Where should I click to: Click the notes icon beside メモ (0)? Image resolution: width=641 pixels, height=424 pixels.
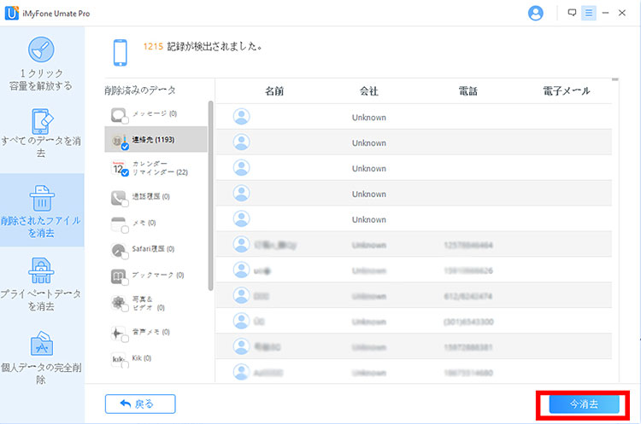pyautogui.click(x=118, y=224)
